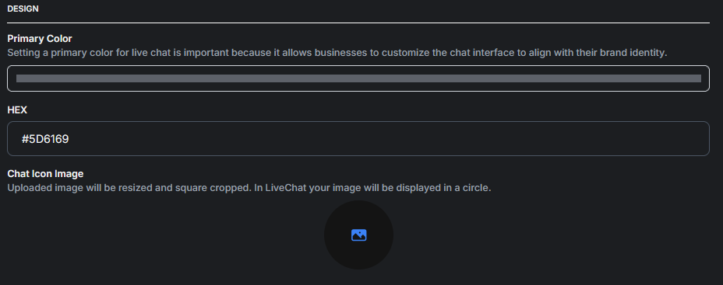The width and height of the screenshot is (723, 285).
Task: Click the Chat Icon Image label
Action: [x=45, y=174]
